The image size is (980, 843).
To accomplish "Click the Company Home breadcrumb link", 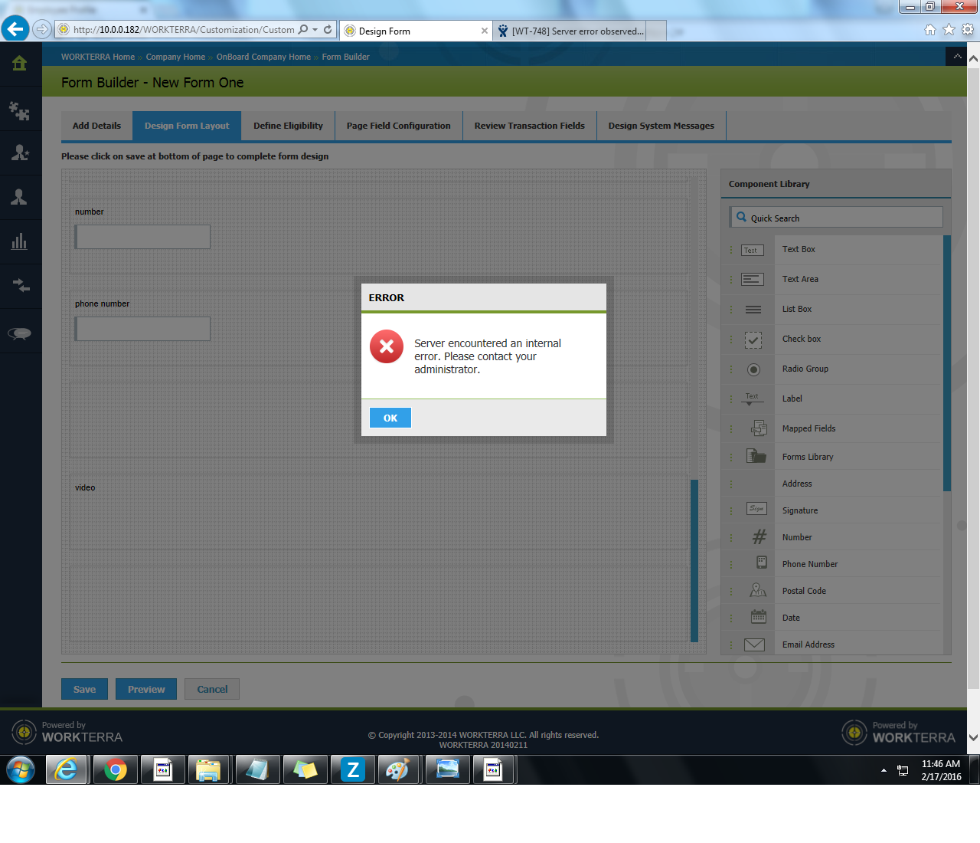I will point(175,57).
